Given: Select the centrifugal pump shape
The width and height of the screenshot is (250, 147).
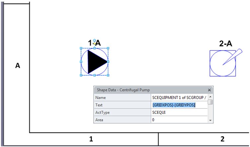Looking at the screenshot, I should [96, 62].
